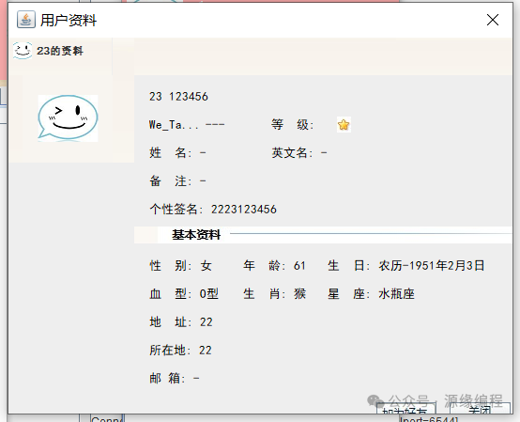Viewport: 520px width, 422px height.
Task: Click the 英文名 label
Action: [292, 153]
